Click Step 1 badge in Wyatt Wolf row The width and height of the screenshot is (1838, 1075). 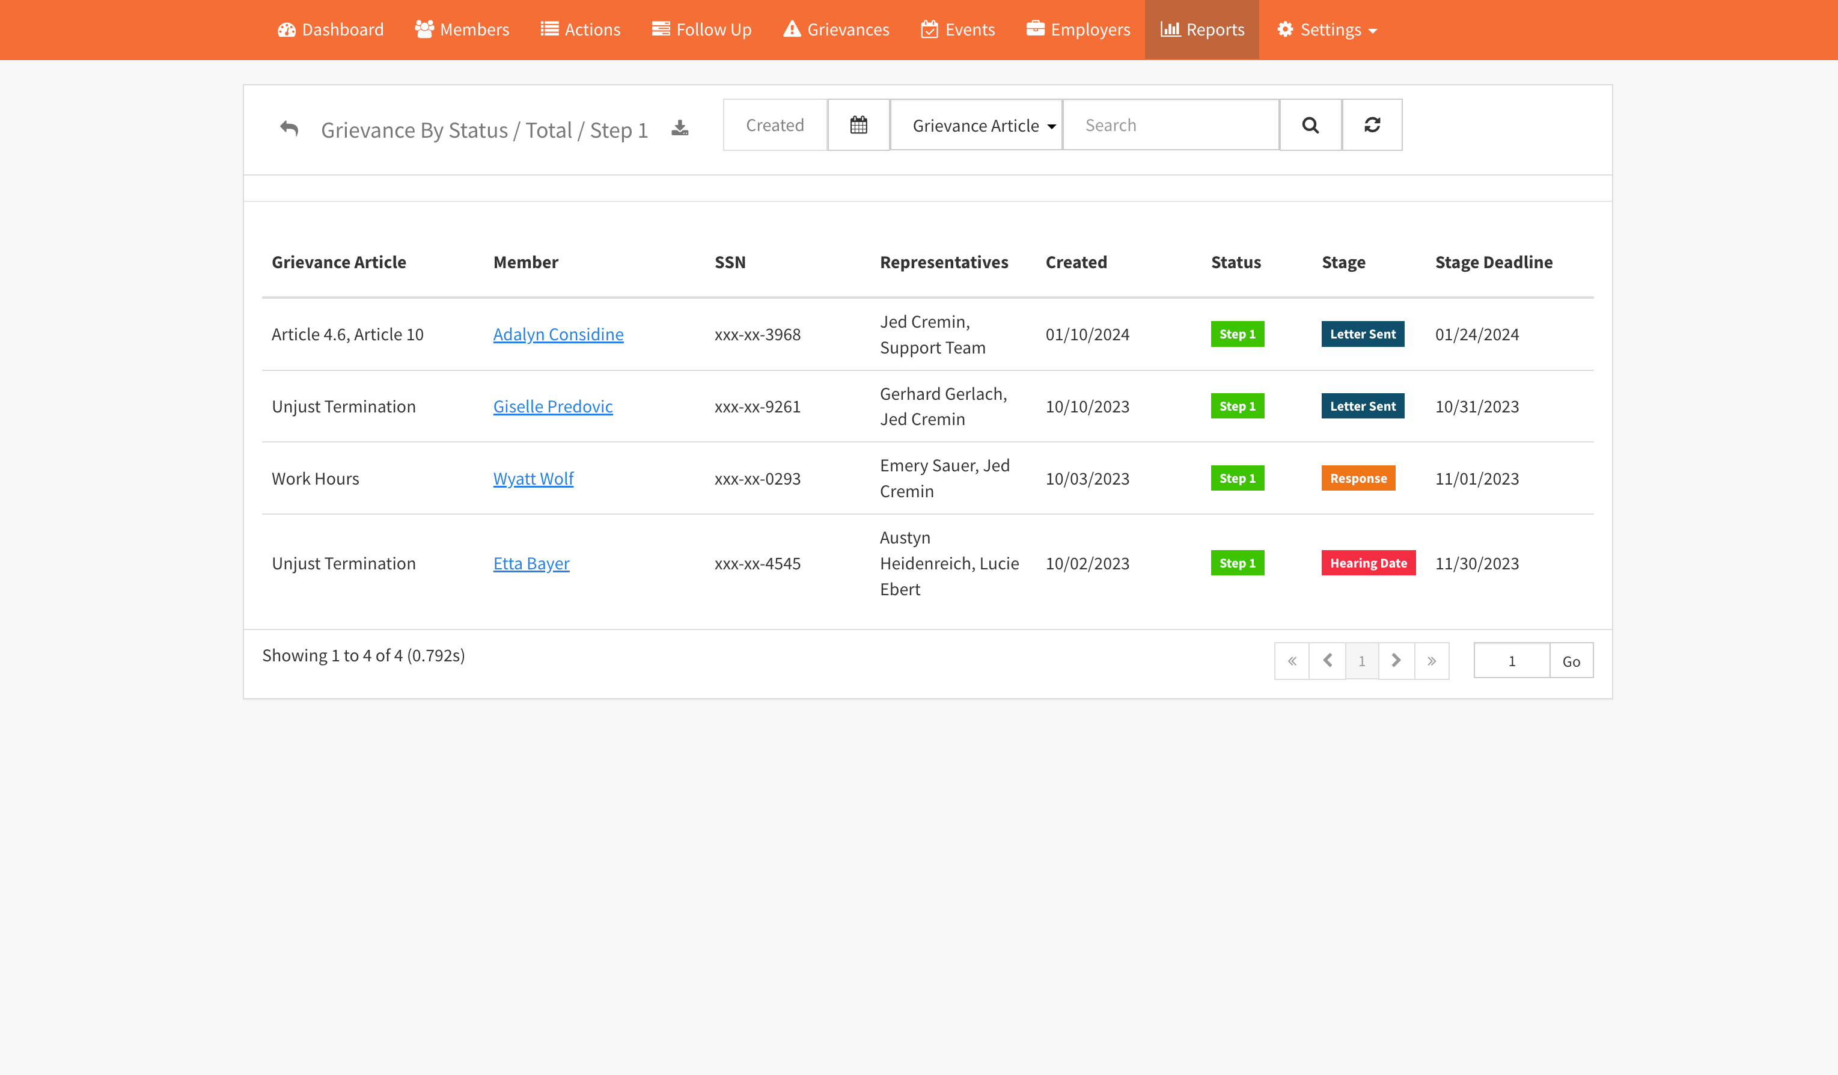1237,479
